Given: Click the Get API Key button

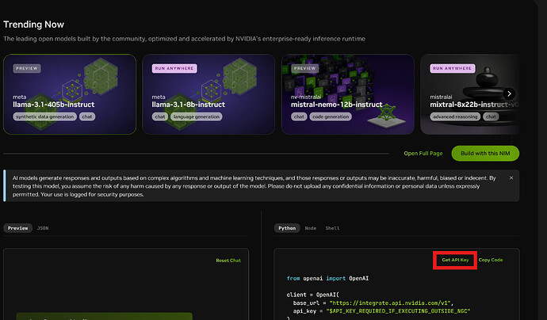Looking at the screenshot, I should point(455,260).
